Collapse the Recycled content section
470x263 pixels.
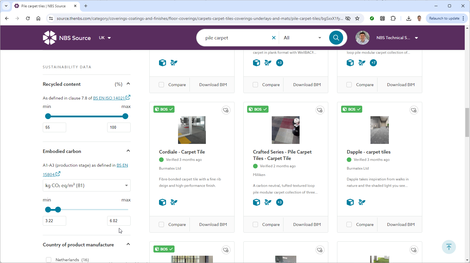click(x=128, y=84)
